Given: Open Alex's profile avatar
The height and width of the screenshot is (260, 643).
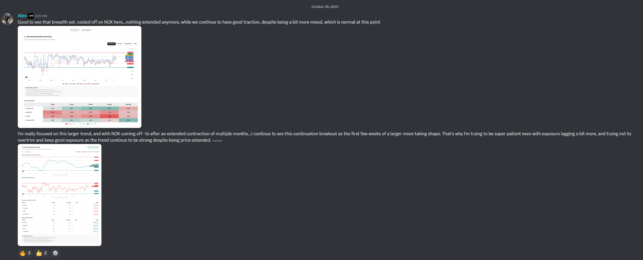Looking at the screenshot, I should 7,19.
